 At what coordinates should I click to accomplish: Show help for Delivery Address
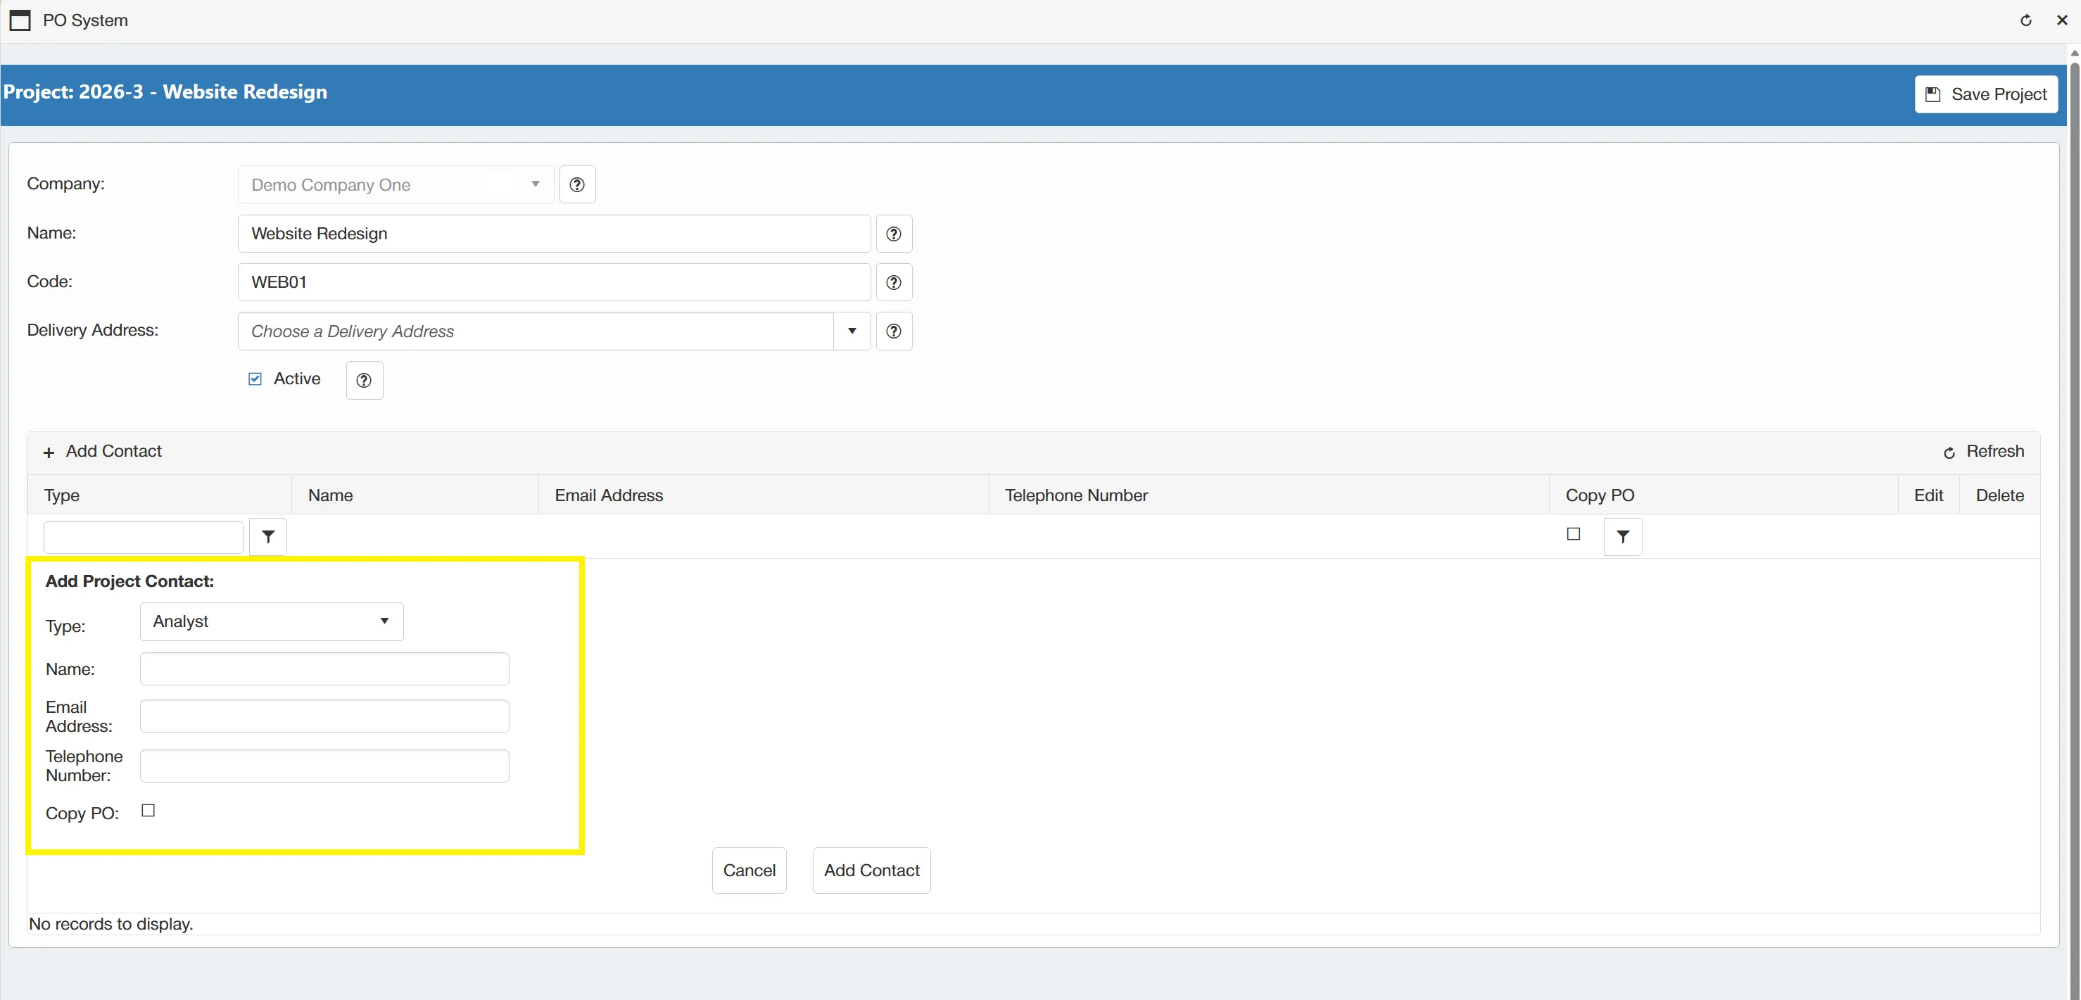coord(894,331)
